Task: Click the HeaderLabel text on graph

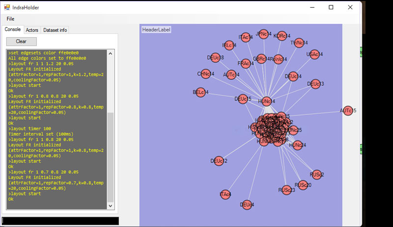Action: (x=156, y=30)
